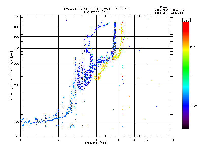Viewport: 203px width, 152px height.
Task: Click the '2' x-axis tick label
Action: [58, 140]
